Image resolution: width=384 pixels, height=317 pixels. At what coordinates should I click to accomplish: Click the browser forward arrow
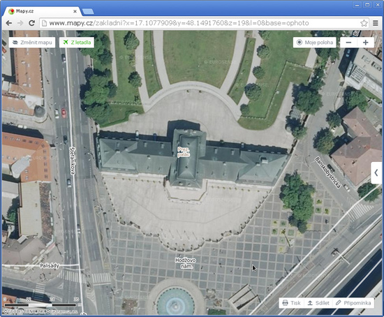click(20, 23)
